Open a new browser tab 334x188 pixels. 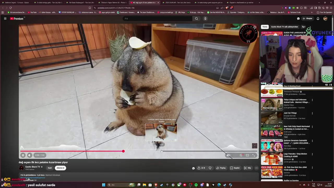259,3
